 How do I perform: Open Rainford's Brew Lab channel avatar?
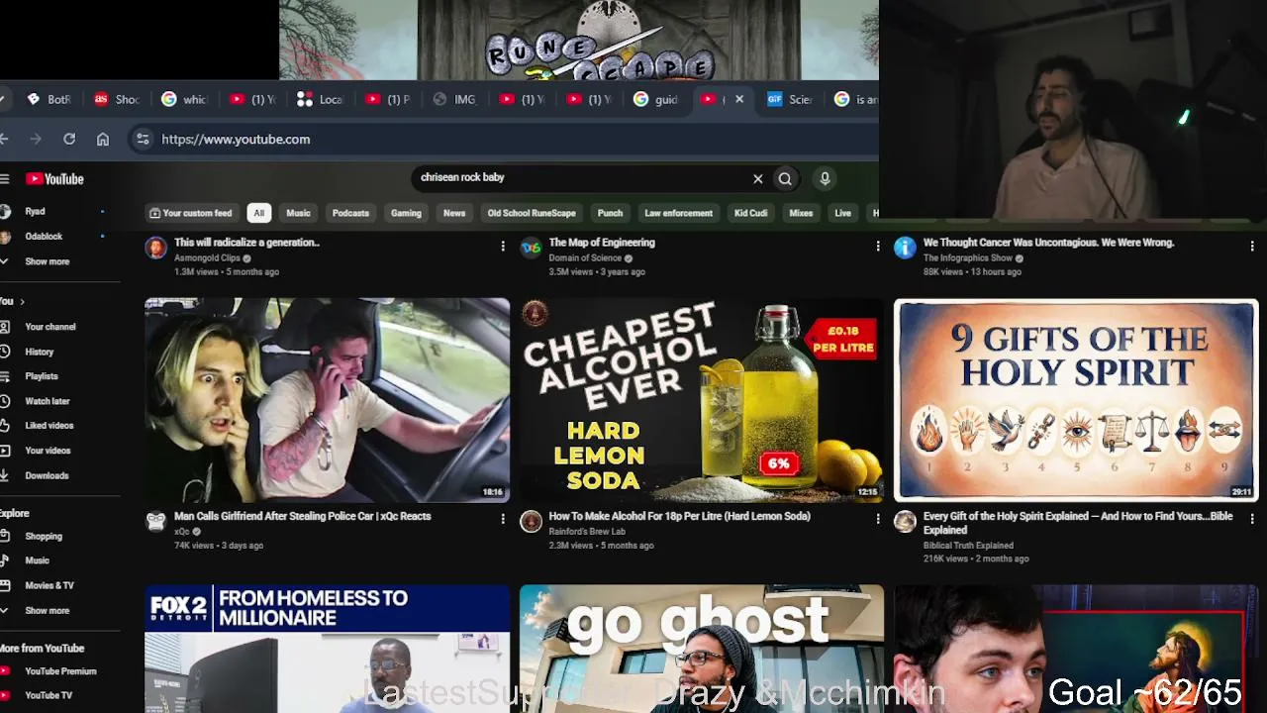tap(532, 522)
